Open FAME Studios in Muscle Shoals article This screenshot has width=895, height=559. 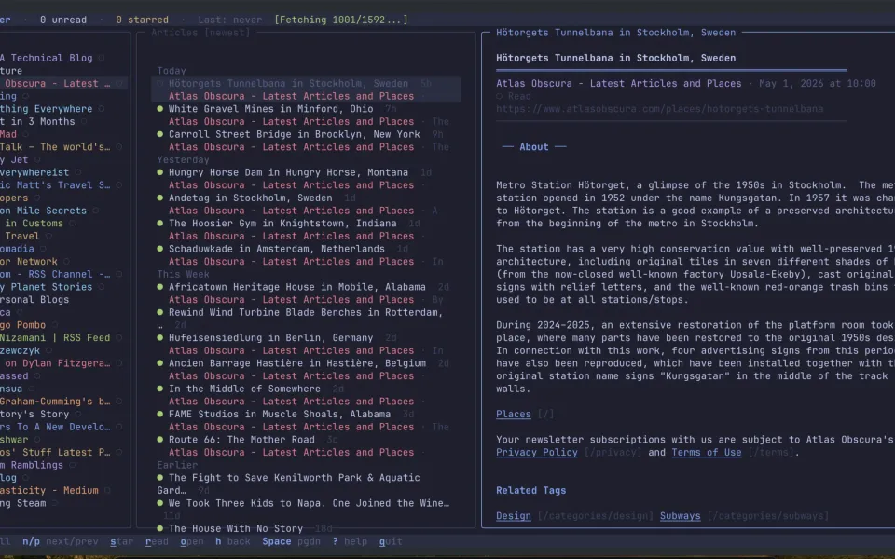click(x=280, y=414)
